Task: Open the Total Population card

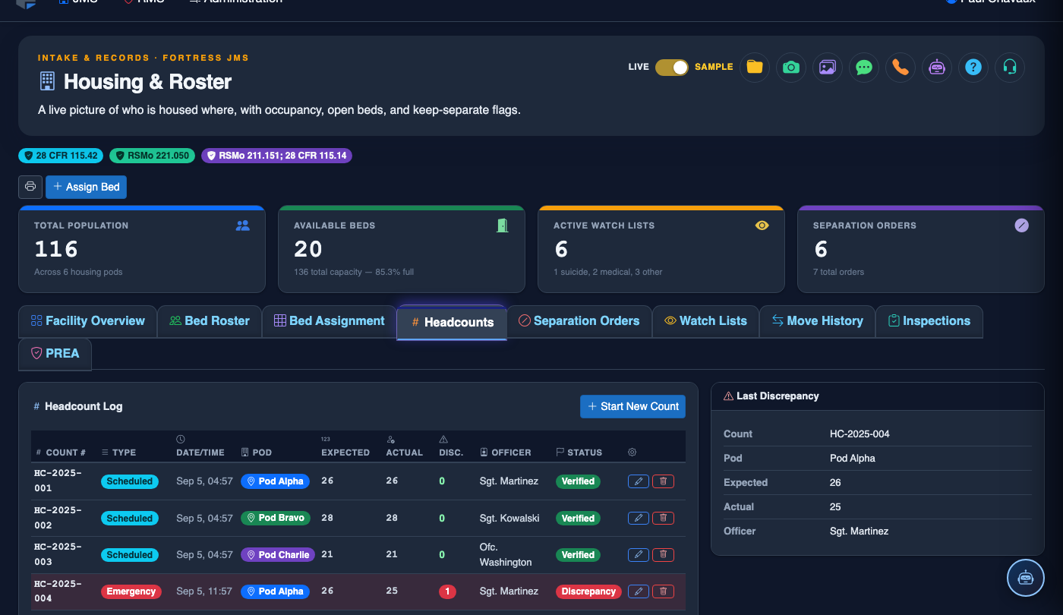Action: [x=142, y=249]
